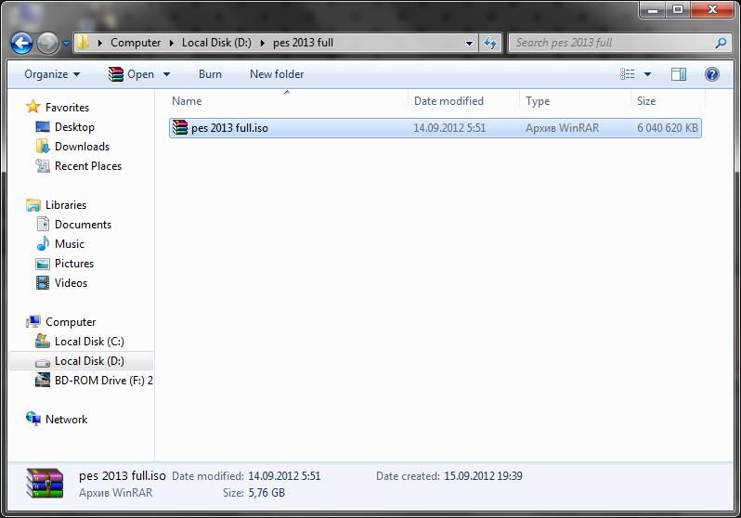The image size is (741, 518).
Task: Click the Videos filmstrip icon
Action: point(43,282)
